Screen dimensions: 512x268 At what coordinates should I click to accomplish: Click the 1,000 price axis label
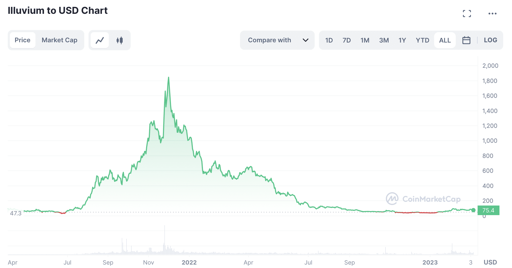pos(490,141)
